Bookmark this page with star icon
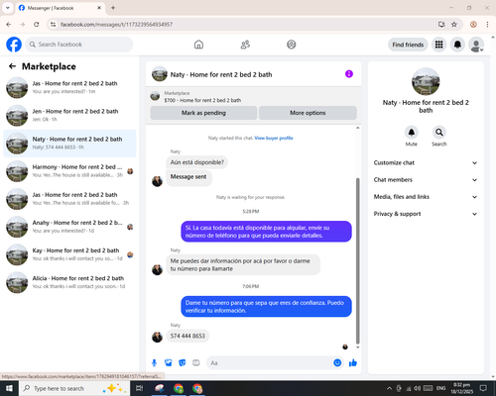Viewport: 496px width, 396px height. (x=454, y=24)
